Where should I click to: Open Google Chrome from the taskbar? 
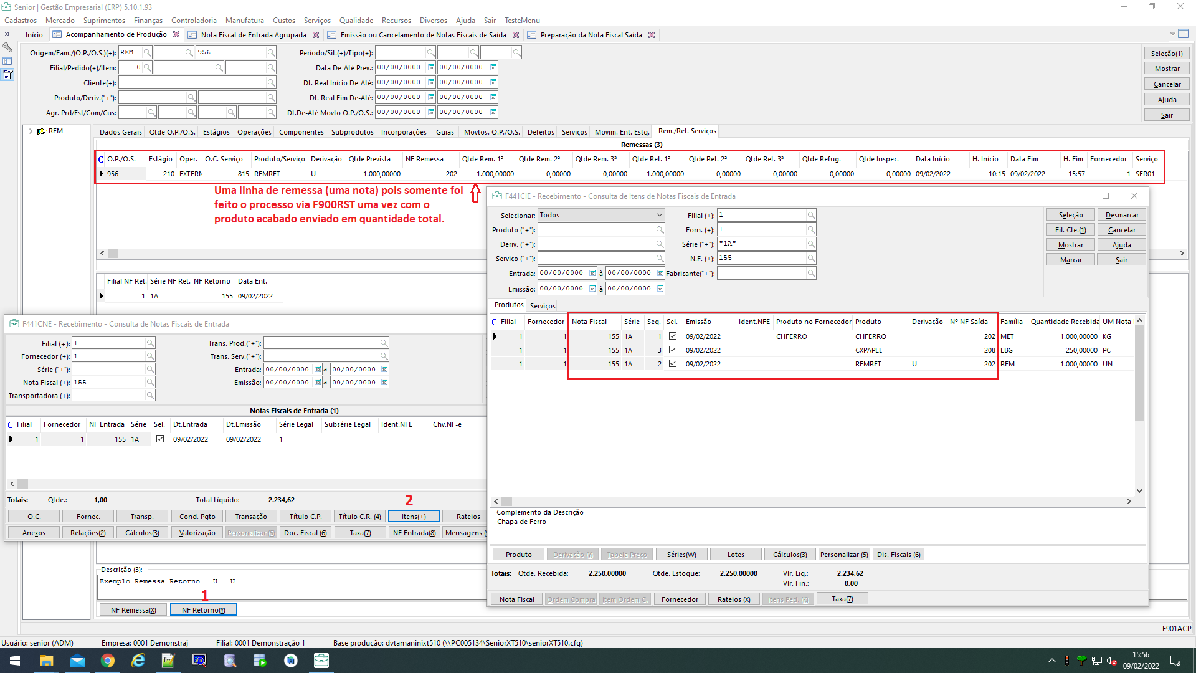(108, 661)
